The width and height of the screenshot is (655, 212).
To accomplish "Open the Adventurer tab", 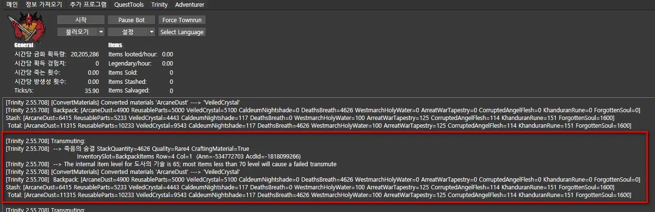I will (x=190, y=4).
